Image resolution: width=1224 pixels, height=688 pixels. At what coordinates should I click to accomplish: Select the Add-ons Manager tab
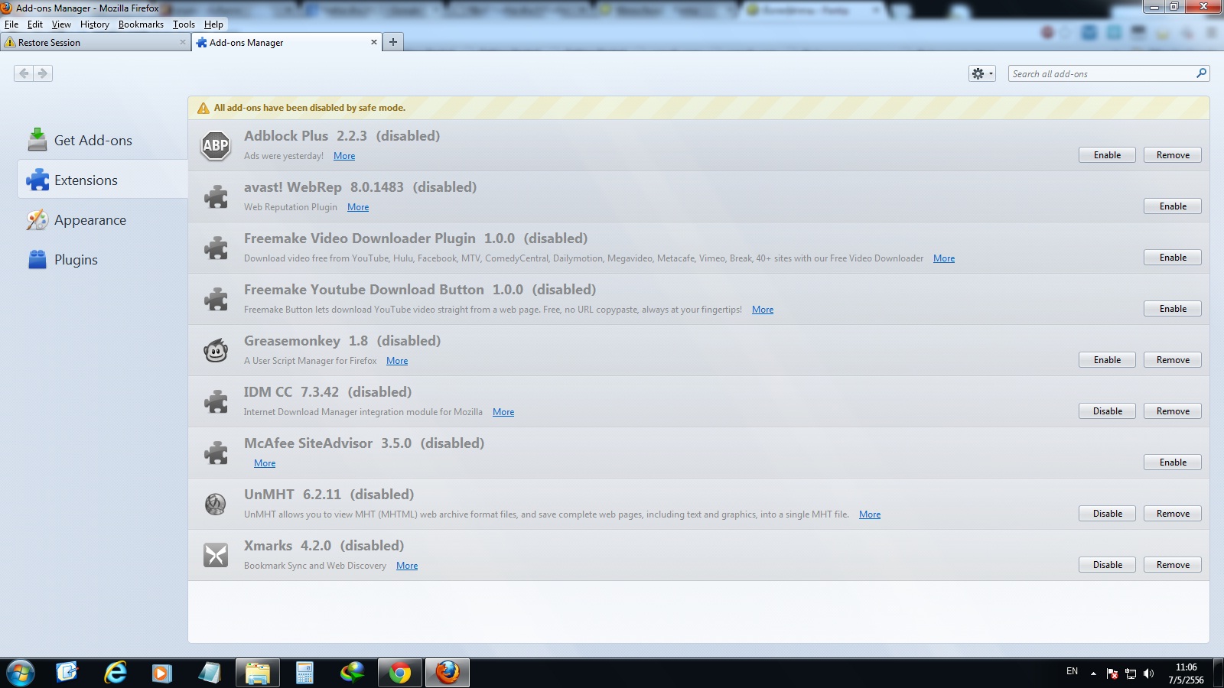tap(285, 42)
